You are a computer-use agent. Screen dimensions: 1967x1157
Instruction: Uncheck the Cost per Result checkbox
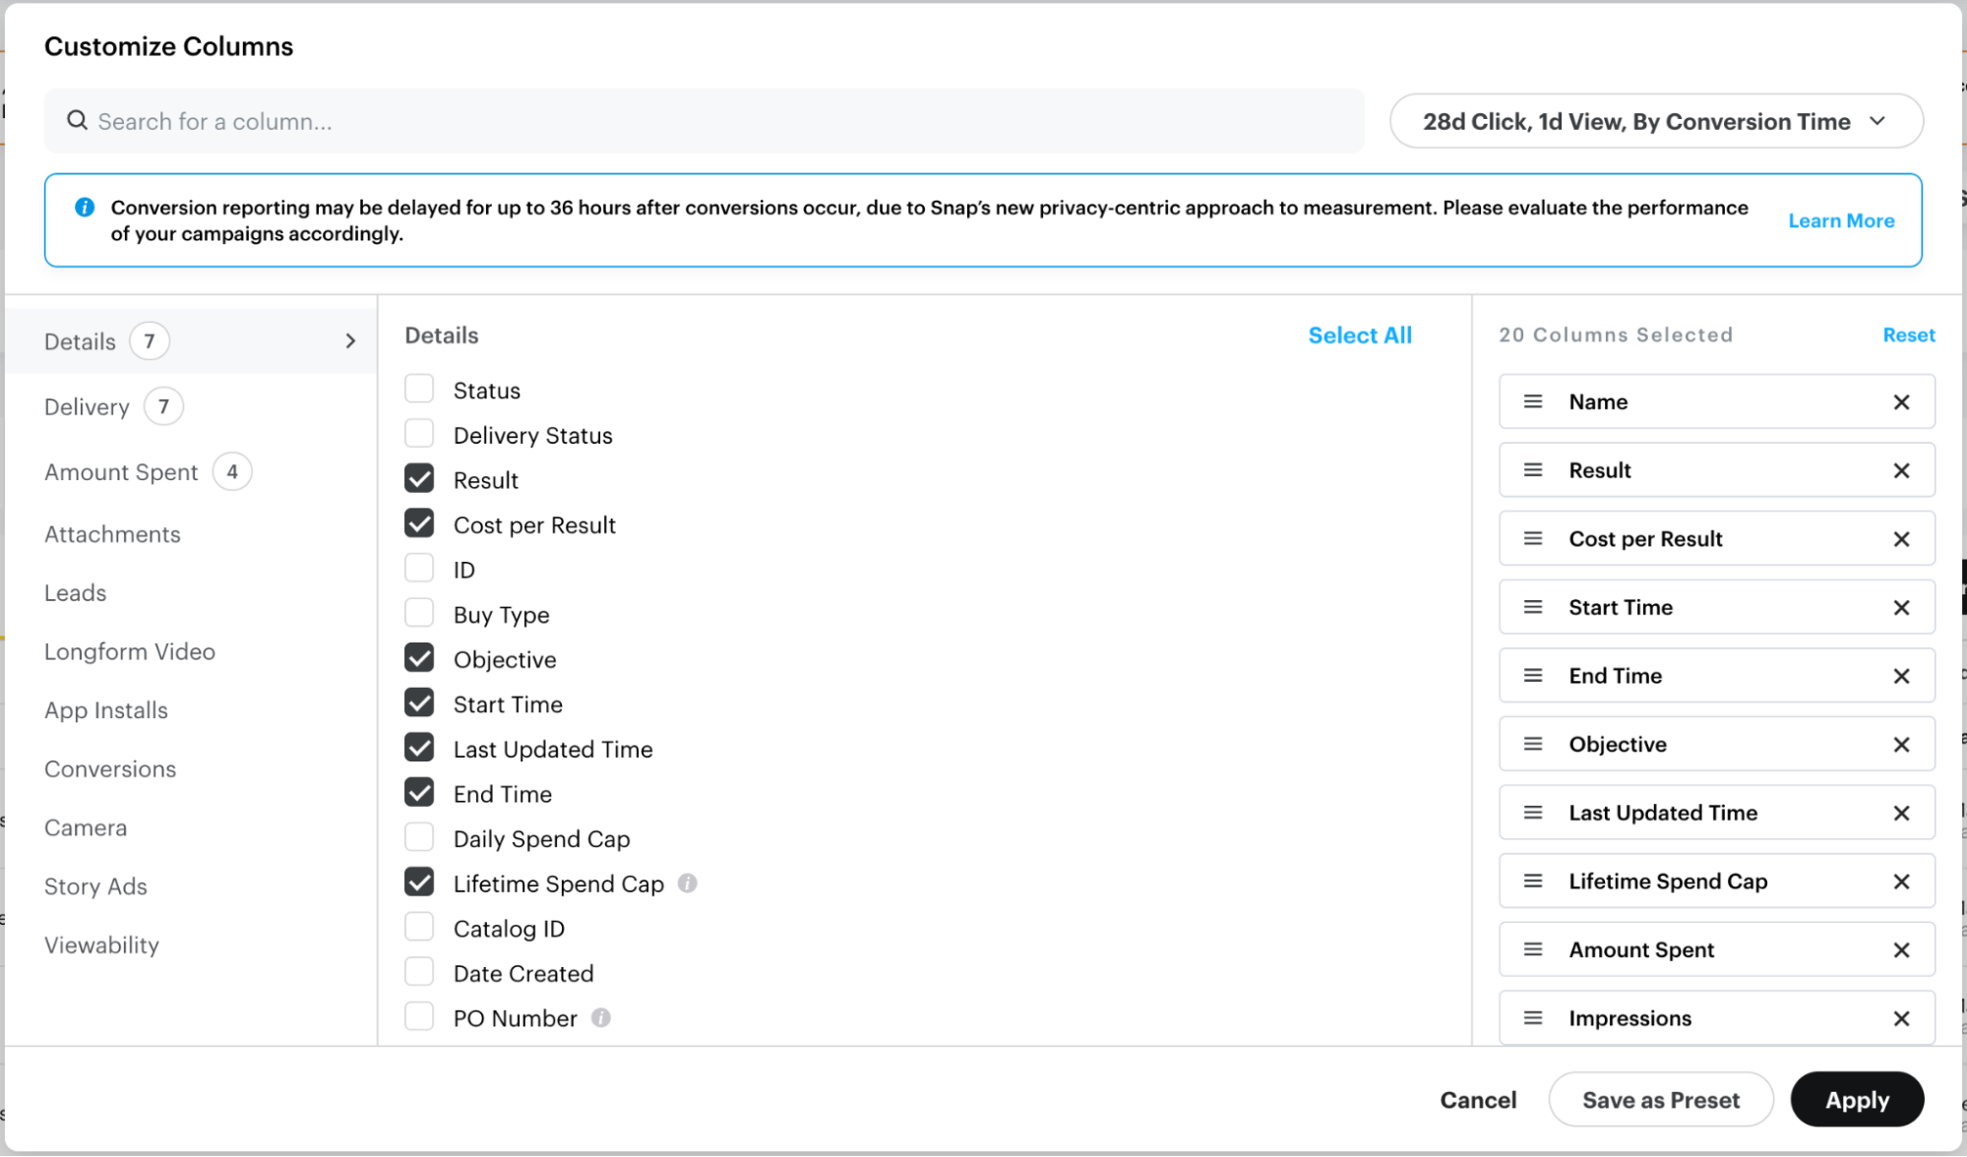point(419,523)
